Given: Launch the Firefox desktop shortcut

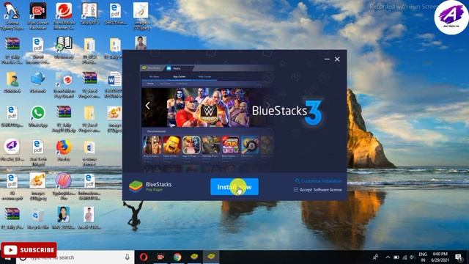Looking at the screenshot, I should click(64, 150).
